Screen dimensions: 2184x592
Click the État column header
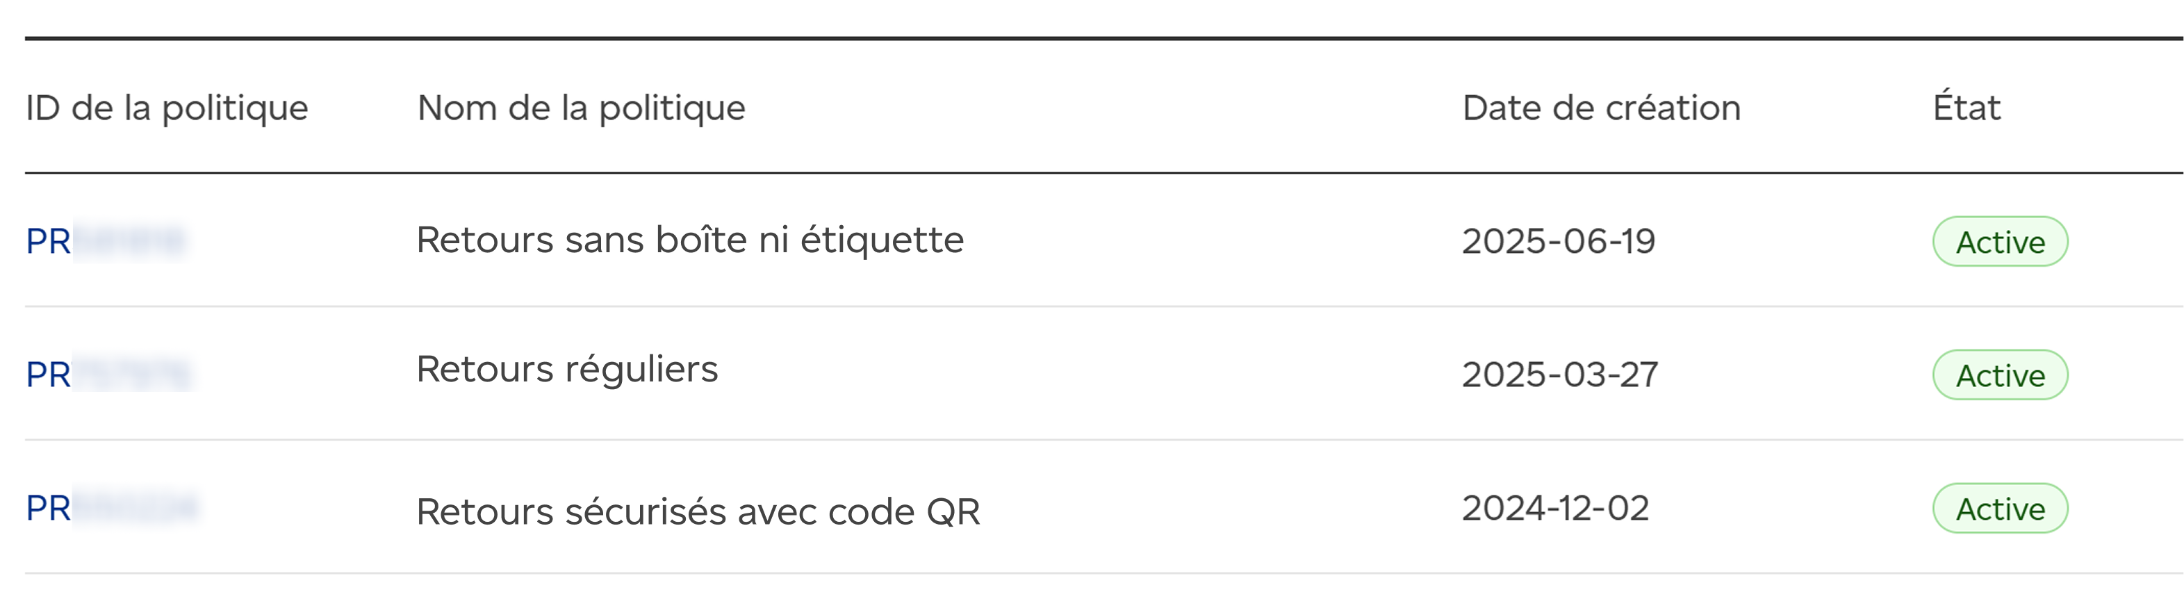[x=1966, y=108]
